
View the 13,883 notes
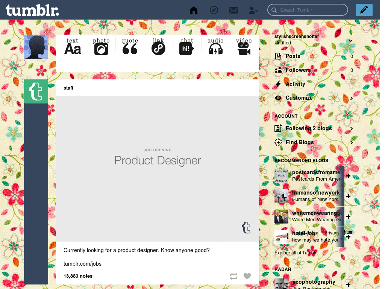point(78,276)
